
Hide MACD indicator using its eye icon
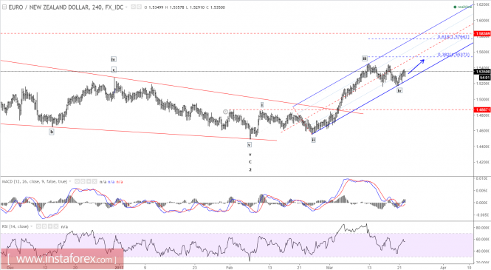point(77,181)
